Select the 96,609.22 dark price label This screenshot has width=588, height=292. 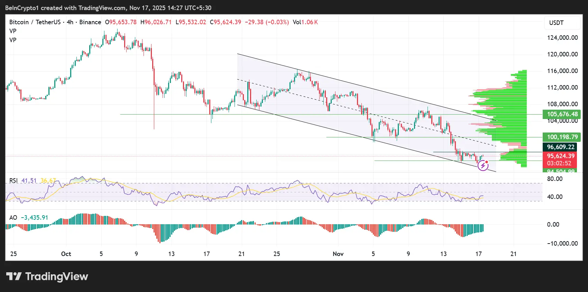560,147
